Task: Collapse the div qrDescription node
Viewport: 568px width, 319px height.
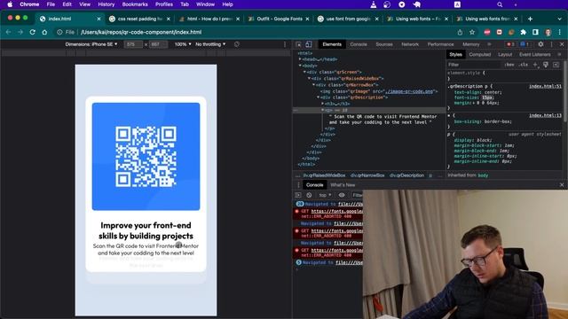Action: (x=318, y=97)
